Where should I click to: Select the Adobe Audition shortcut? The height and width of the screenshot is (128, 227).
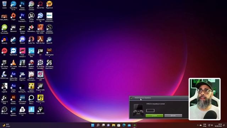(13, 88)
